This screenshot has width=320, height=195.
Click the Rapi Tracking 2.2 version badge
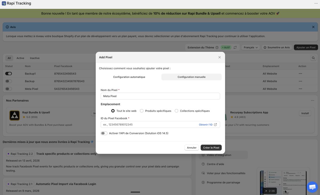pyautogui.click(x=20, y=154)
